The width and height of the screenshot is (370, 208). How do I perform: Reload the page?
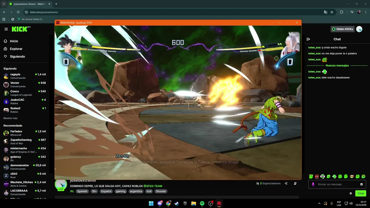pyautogui.click(x=18, y=12)
